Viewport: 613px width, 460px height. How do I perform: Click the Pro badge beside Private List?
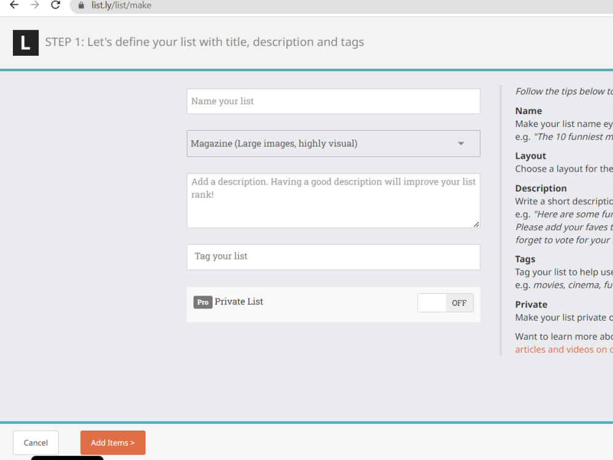pyautogui.click(x=202, y=302)
